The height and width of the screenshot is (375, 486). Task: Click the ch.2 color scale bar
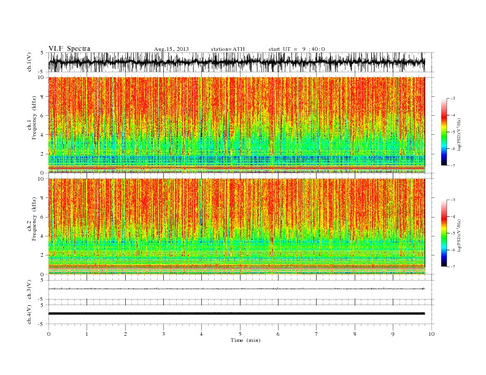[444, 233]
